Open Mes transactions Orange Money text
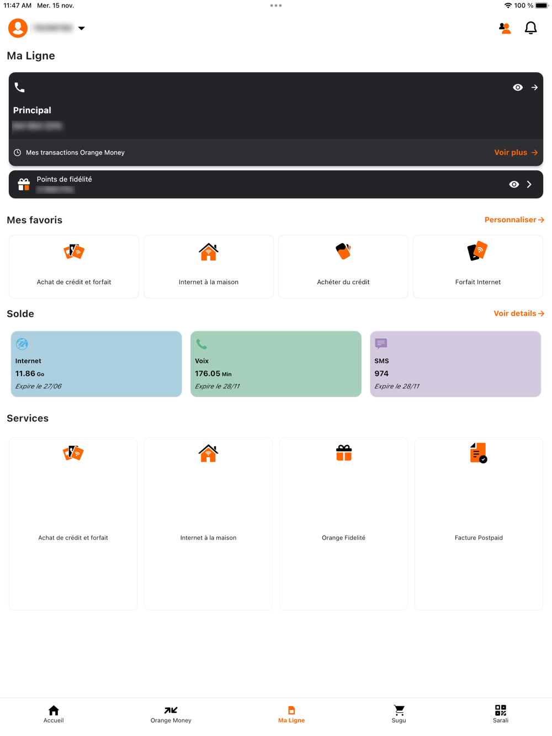Image resolution: width=552 pixels, height=736 pixels. click(x=75, y=152)
